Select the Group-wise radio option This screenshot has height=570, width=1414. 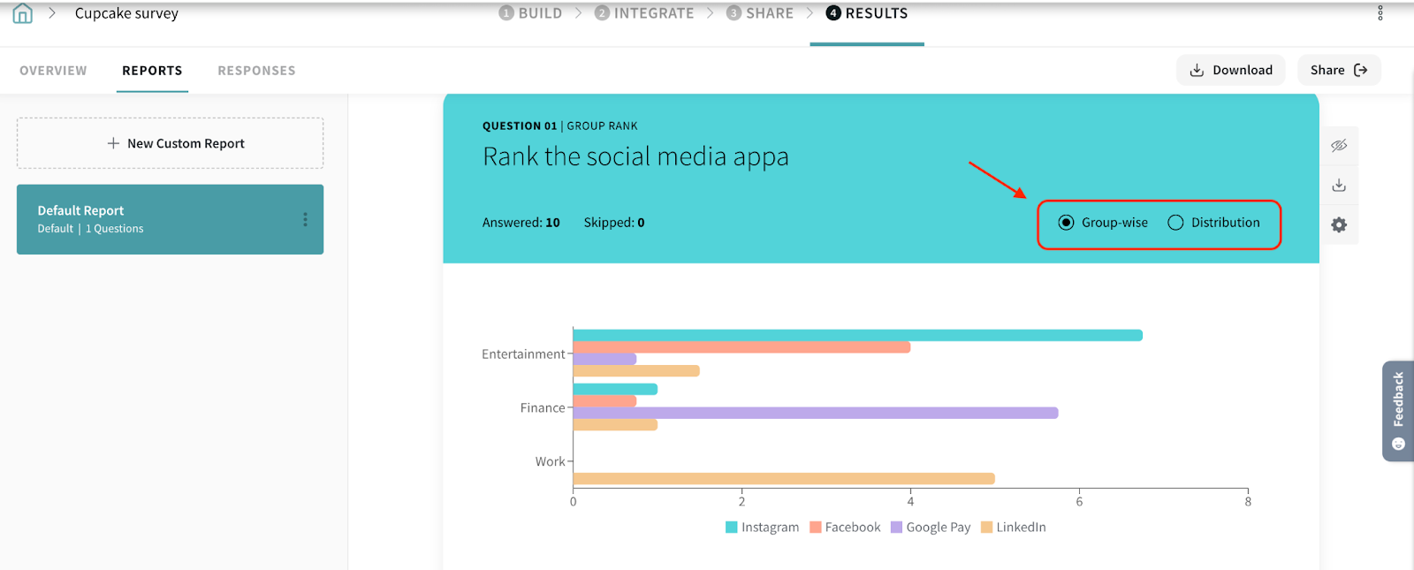click(x=1067, y=223)
